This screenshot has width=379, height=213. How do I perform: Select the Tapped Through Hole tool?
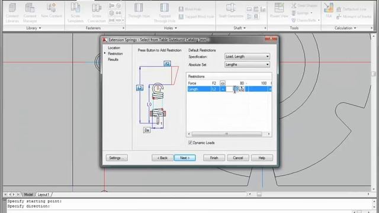(165, 13)
